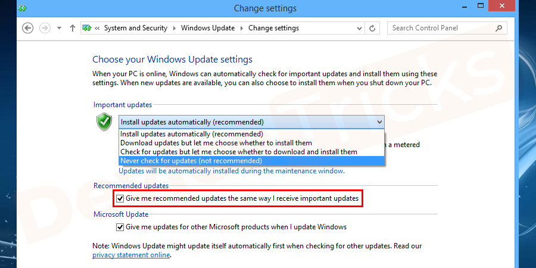Open the privacy statement online link
The image size is (536, 268).
click(131, 255)
